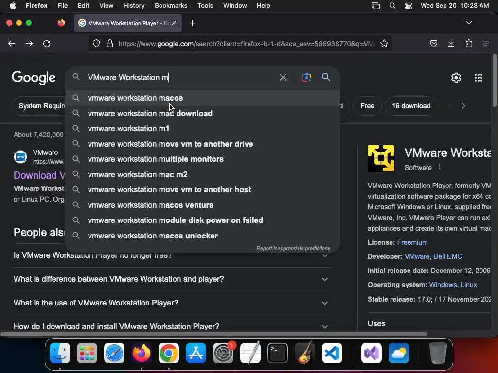The height and width of the screenshot is (373, 498).
Task: Click Report inappropriate predictions
Action: point(293,248)
